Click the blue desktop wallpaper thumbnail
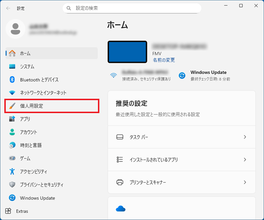 click(x=127, y=52)
